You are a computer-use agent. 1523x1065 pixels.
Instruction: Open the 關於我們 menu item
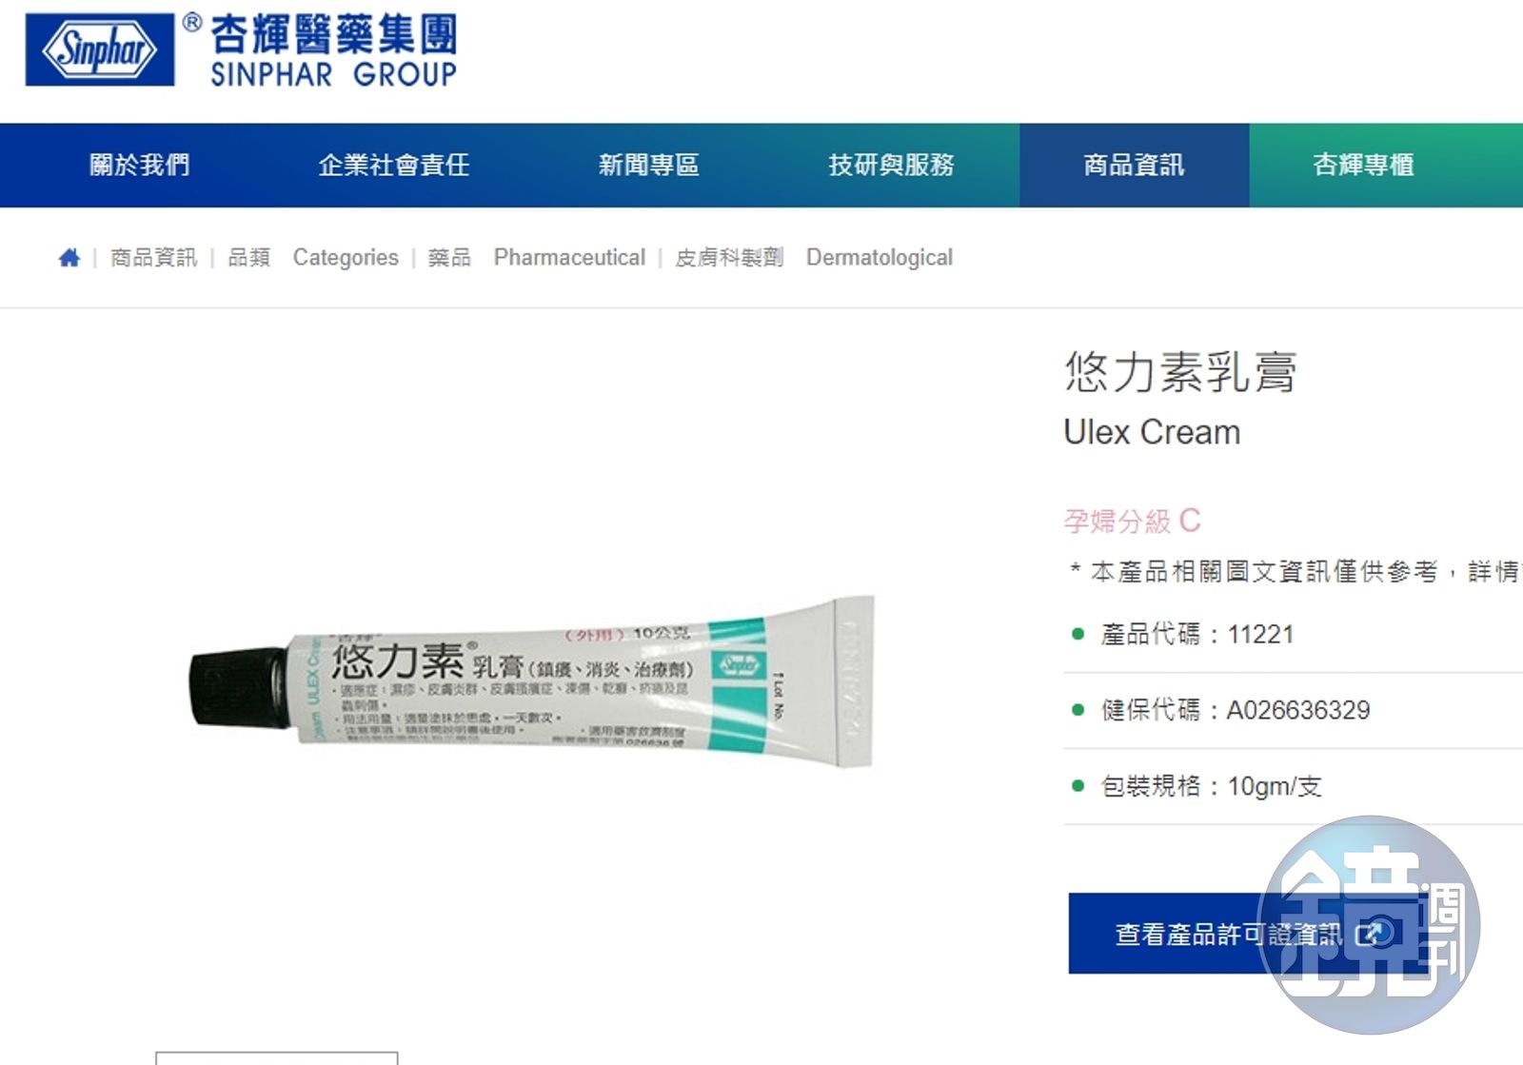pos(140,165)
